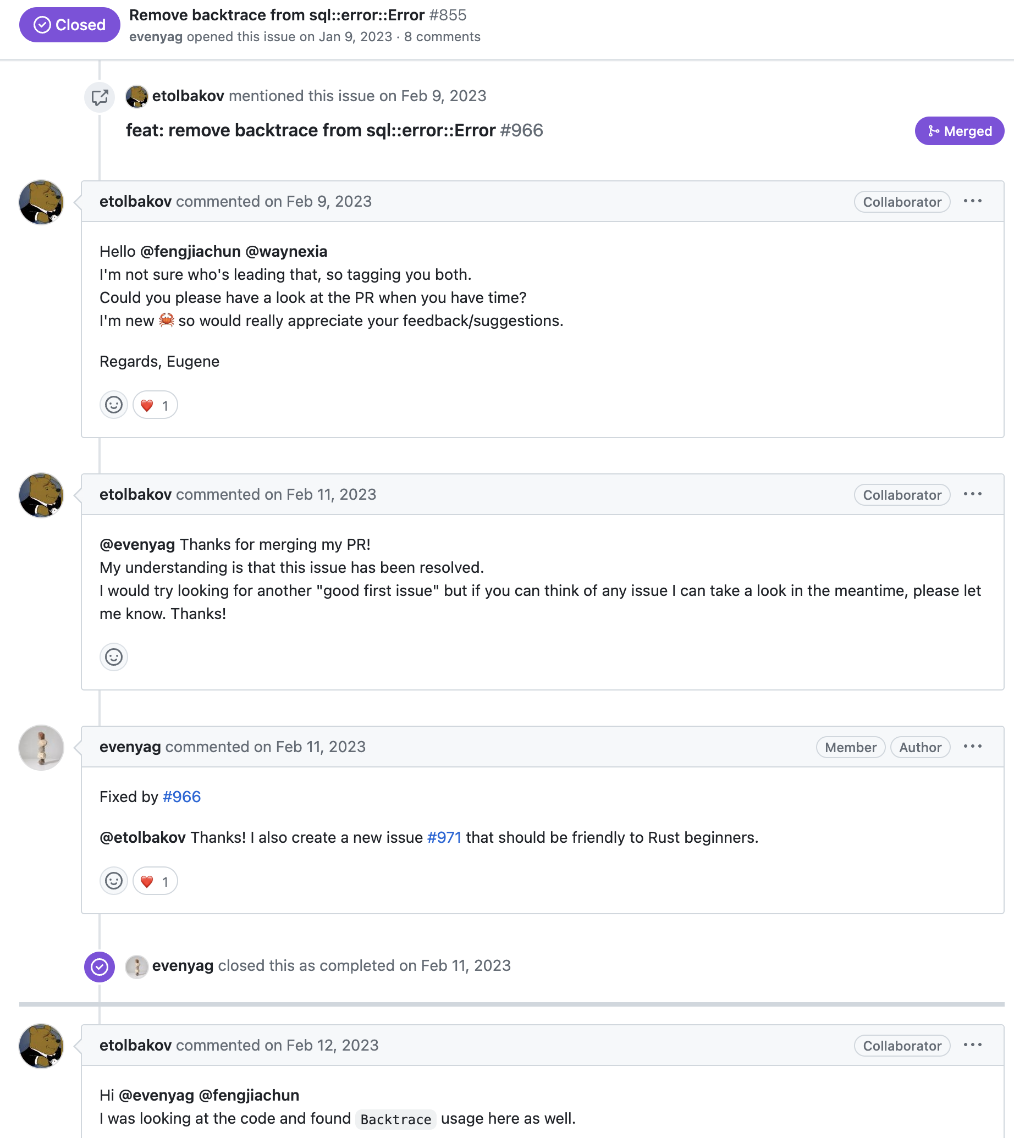The height and width of the screenshot is (1138, 1014).
Task: Click etolbakov's avatar beside Feb 9 comment
Action: pyautogui.click(x=41, y=202)
